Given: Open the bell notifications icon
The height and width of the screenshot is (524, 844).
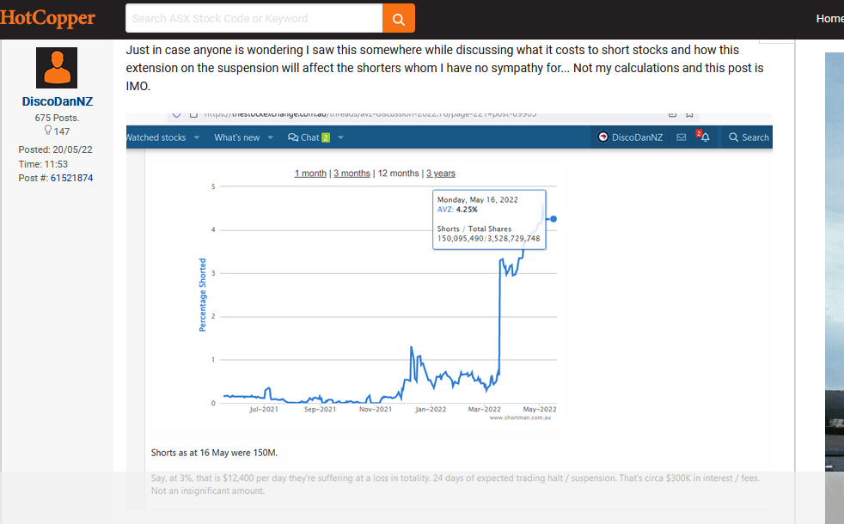Looking at the screenshot, I should tap(704, 137).
